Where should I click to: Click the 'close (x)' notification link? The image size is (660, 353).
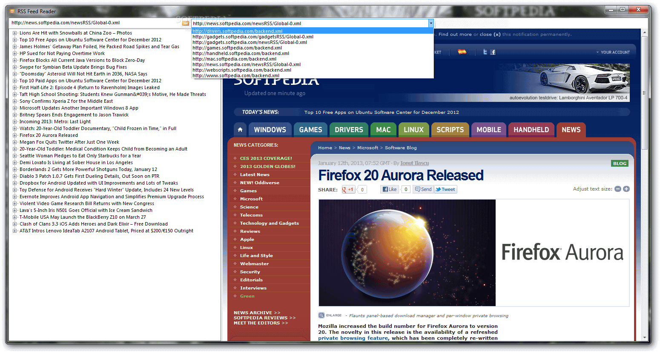click(x=490, y=34)
